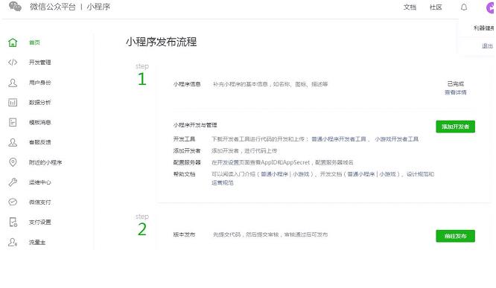Screen dimensions: 496x288
Task: Click the 微信公众平台 title in the header
Action: [53, 7]
